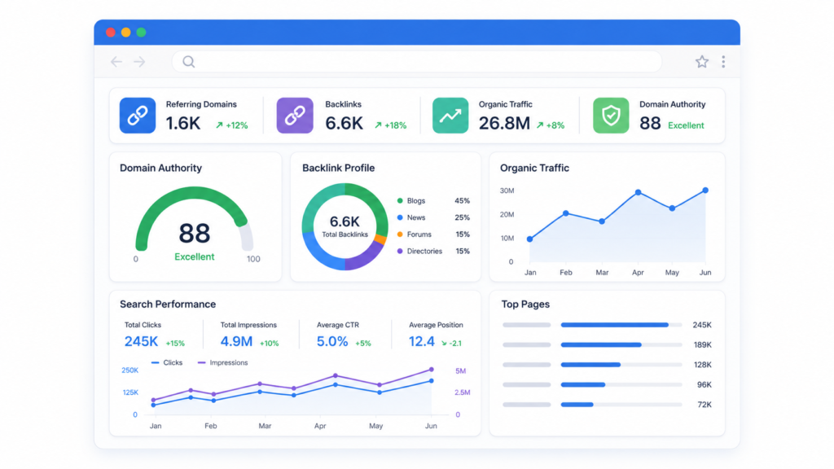Click the Forums orange legend dot
The height and width of the screenshot is (469, 834).
click(400, 234)
